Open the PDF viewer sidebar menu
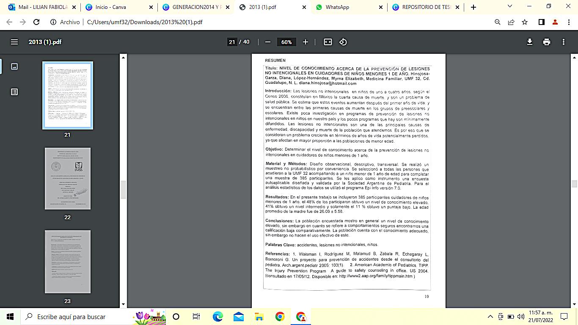Image resolution: width=578 pixels, height=325 pixels. pos(14,42)
